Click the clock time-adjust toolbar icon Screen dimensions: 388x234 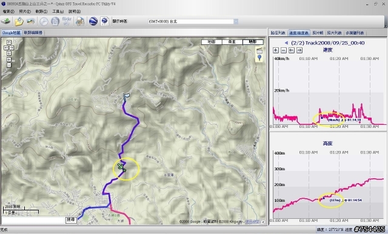[x=44, y=21]
